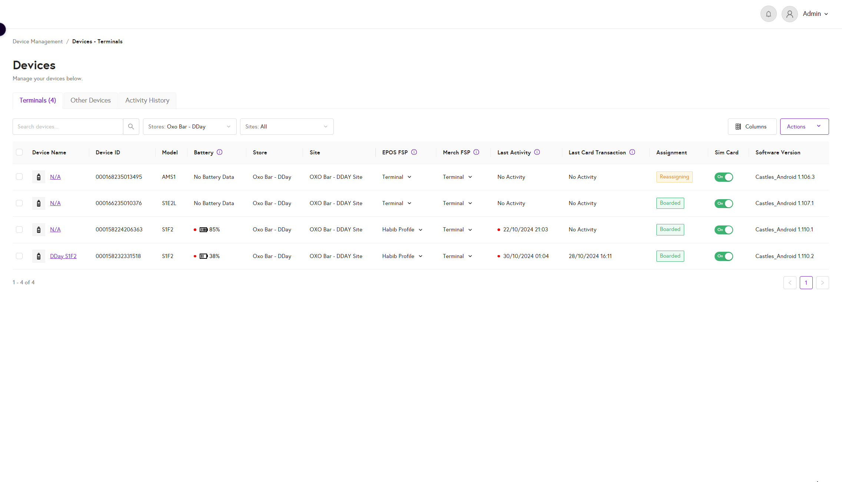Open the Habib Profile dropdown for DDay S1F2

click(402, 256)
